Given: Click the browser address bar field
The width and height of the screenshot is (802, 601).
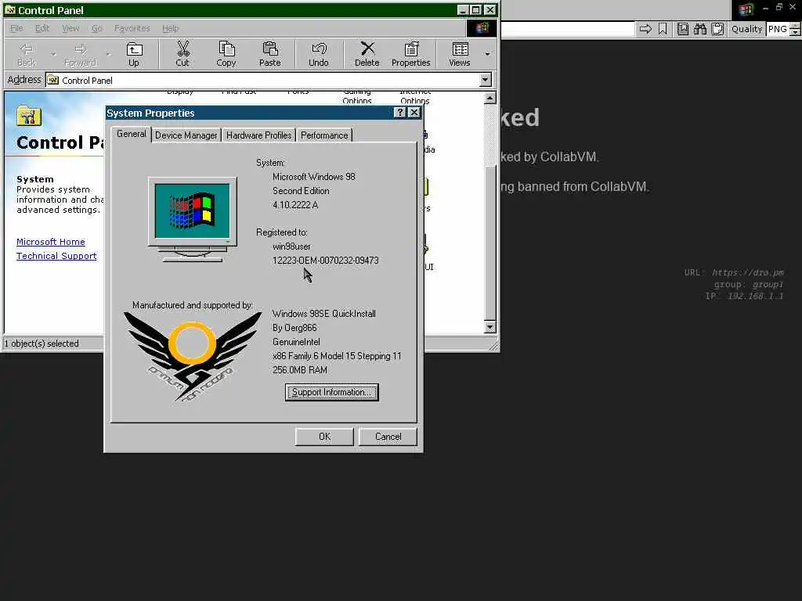Looking at the screenshot, I should click(567, 29).
